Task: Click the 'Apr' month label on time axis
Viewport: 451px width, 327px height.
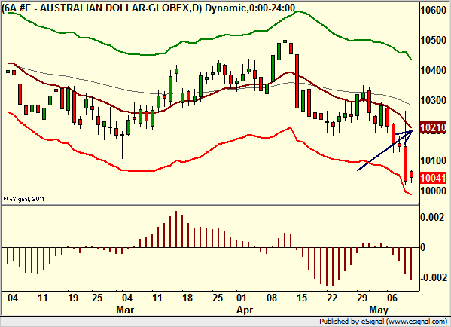Action: click(x=245, y=310)
